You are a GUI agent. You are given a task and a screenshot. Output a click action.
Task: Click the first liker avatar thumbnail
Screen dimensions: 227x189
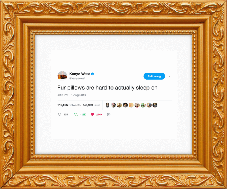[x=108, y=105]
